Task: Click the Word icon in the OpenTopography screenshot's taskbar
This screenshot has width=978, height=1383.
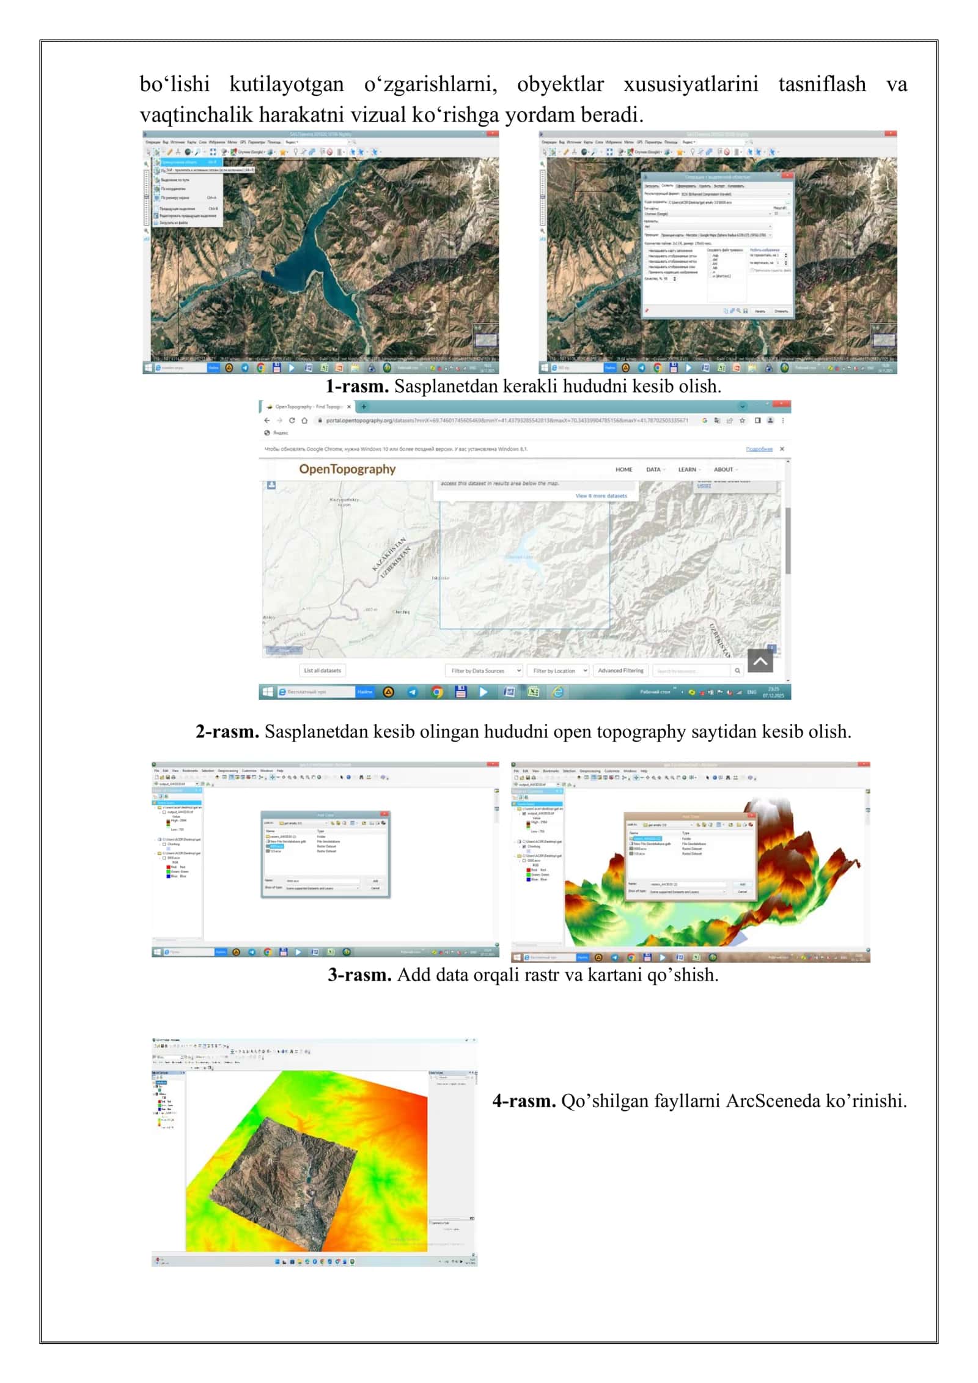Action: pos(509,691)
